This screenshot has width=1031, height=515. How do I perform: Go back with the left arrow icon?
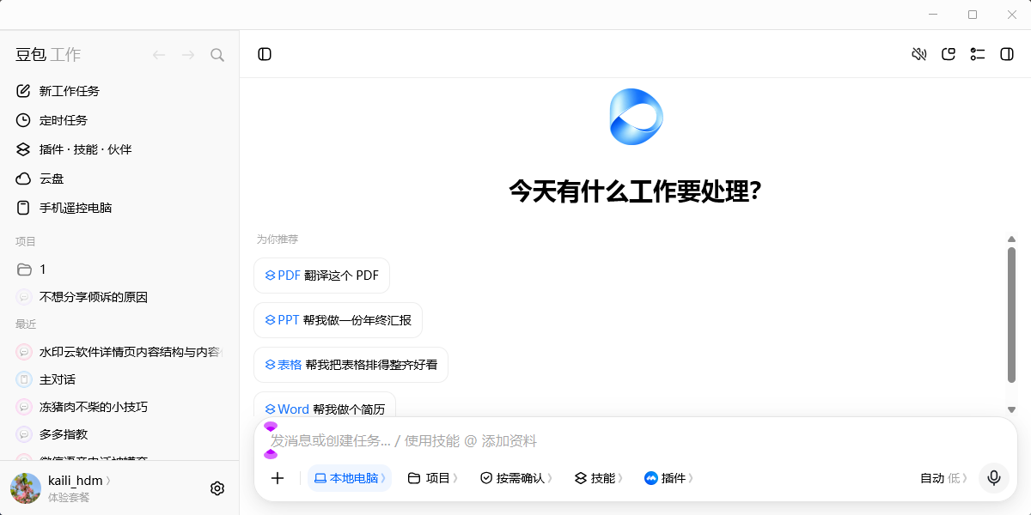(159, 55)
